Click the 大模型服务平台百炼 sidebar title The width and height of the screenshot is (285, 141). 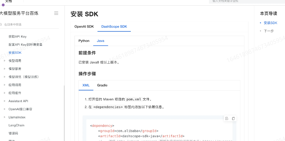pos(19,13)
